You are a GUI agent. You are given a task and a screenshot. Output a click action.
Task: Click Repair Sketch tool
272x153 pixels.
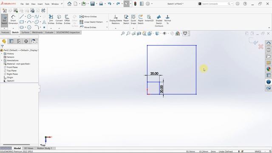coord(126,20)
